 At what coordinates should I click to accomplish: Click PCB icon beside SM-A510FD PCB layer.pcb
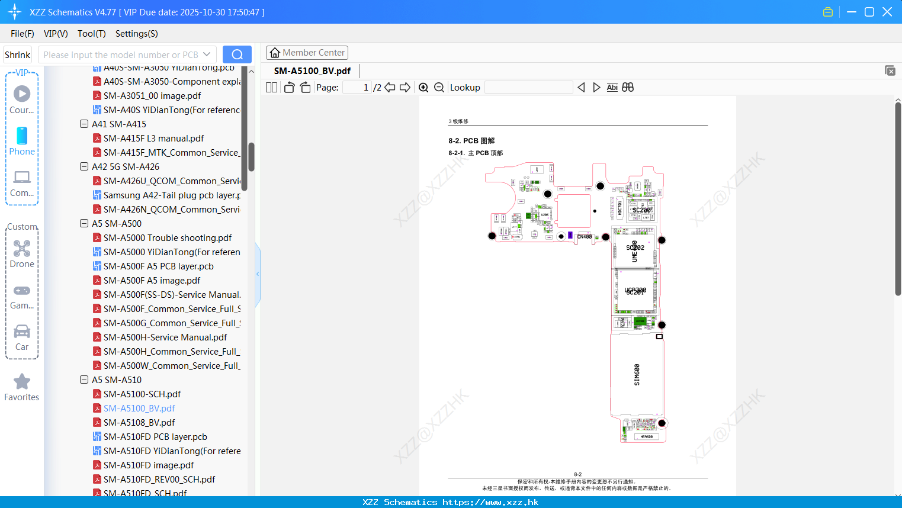(x=97, y=437)
